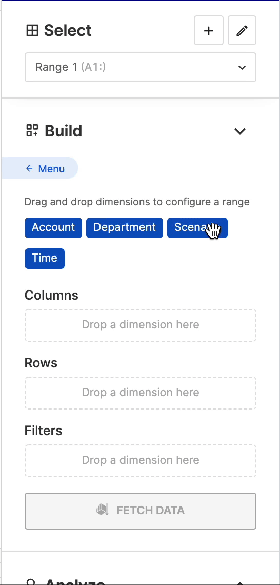This screenshot has height=585, width=280.
Task: Click the Columns drop zone
Action: [x=140, y=325]
